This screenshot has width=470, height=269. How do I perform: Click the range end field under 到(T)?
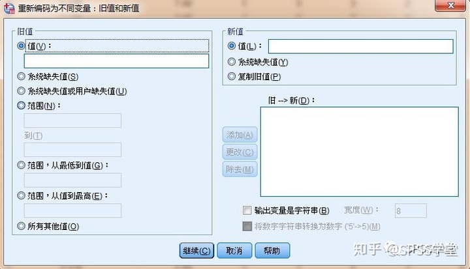(x=72, y=150)
